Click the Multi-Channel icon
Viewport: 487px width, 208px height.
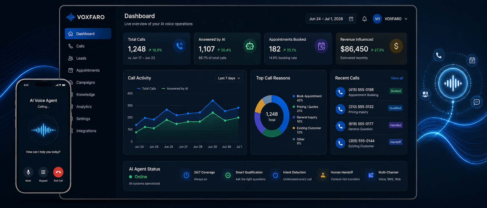[x=371, y=175]
